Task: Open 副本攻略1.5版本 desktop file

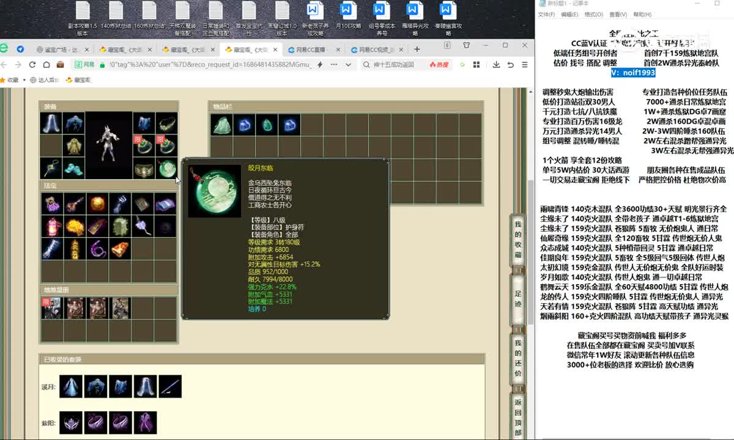Action: point(83,19)
